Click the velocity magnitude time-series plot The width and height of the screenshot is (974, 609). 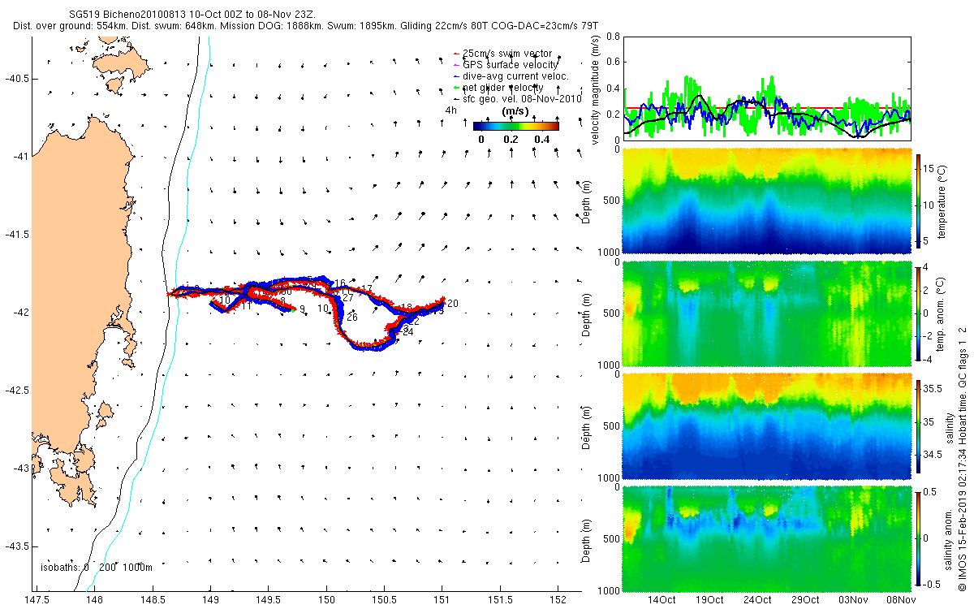coord(767,88)
